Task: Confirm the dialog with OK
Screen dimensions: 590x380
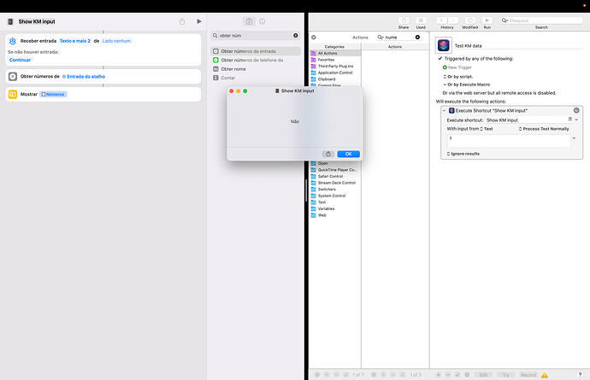Action: tap(348, 154)
